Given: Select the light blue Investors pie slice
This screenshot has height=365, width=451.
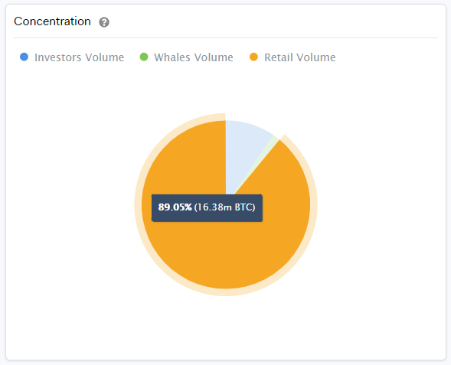Looking at the screenshot, I should coord(244,149).
